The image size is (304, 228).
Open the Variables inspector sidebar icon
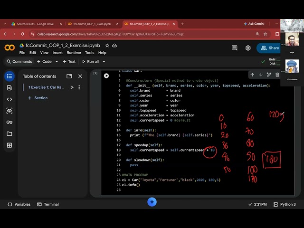[x=9, y=111]
